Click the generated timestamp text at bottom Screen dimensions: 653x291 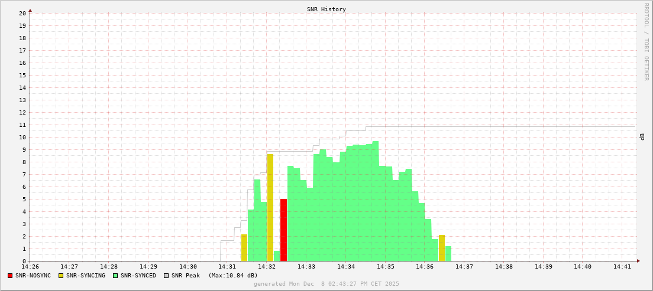pyautogui.click(x=326, y=284)
